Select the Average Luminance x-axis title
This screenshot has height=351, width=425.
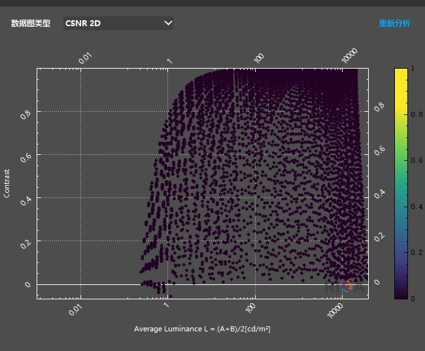pyautogui.click(x=202, y=329)
